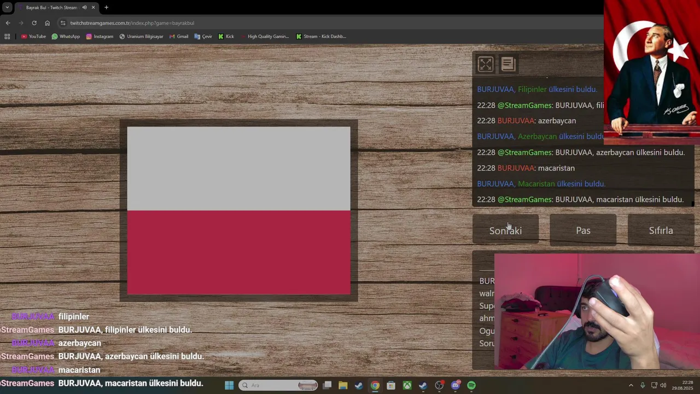Open the Gmail bookmark

(x=179, y=37)
